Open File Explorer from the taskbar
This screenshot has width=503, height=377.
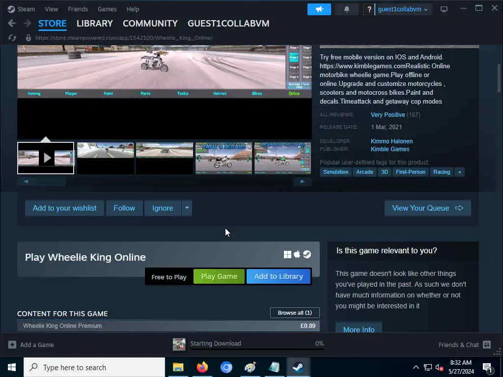point(178,367)
